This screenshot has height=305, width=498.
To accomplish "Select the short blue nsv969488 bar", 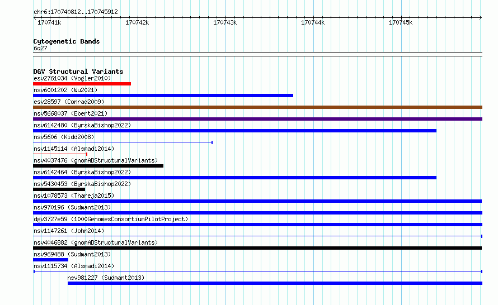I will pos(50,260).
